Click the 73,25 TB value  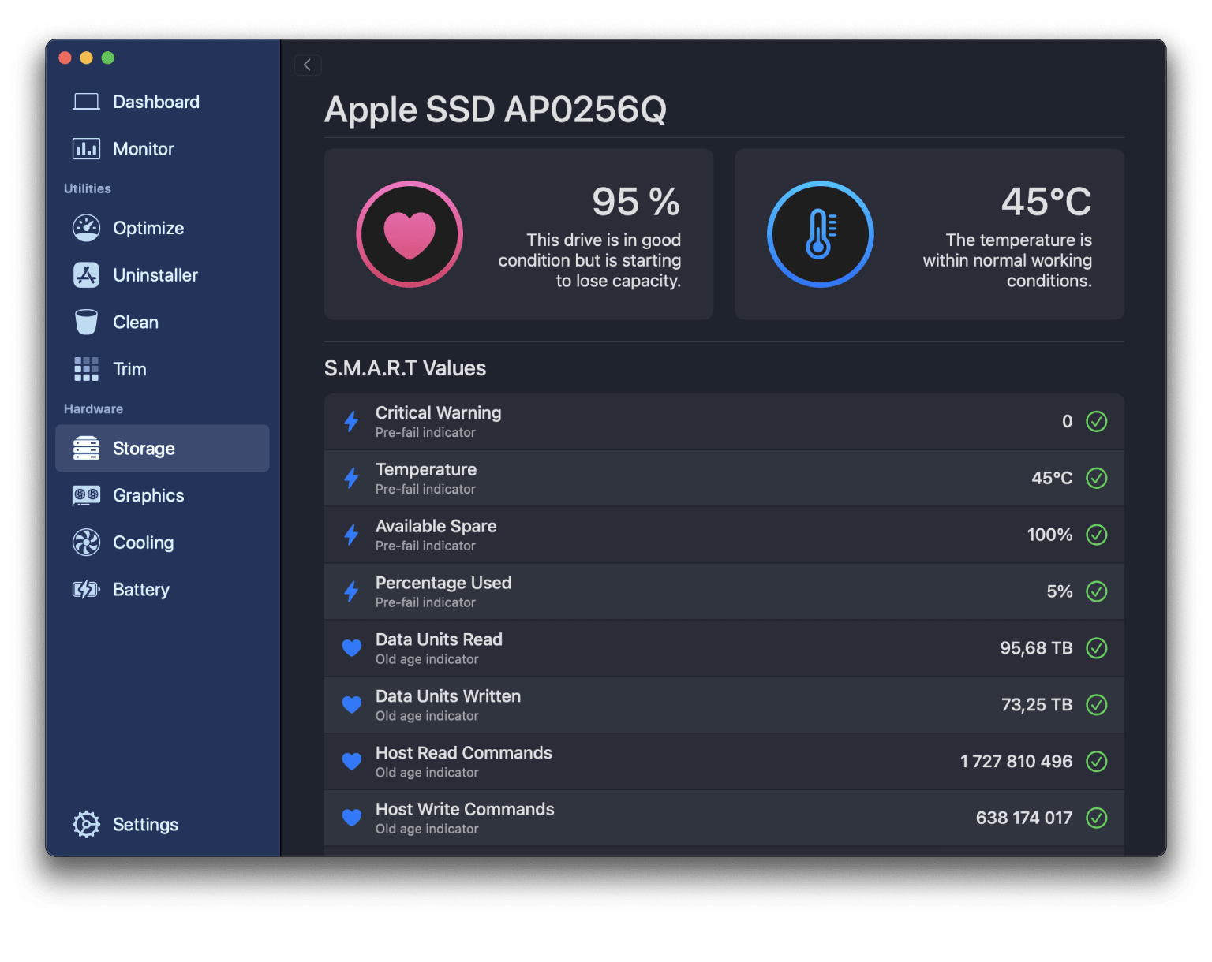pos(1037,705)
